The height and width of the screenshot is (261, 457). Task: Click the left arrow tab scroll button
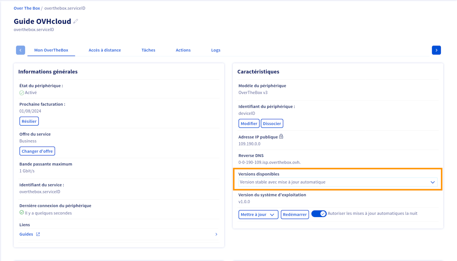tap(21, 50)
